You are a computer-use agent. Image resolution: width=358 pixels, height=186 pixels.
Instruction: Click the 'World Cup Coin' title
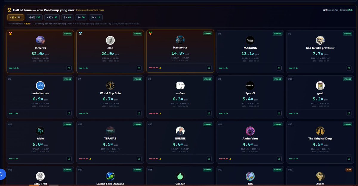point(110,93)
